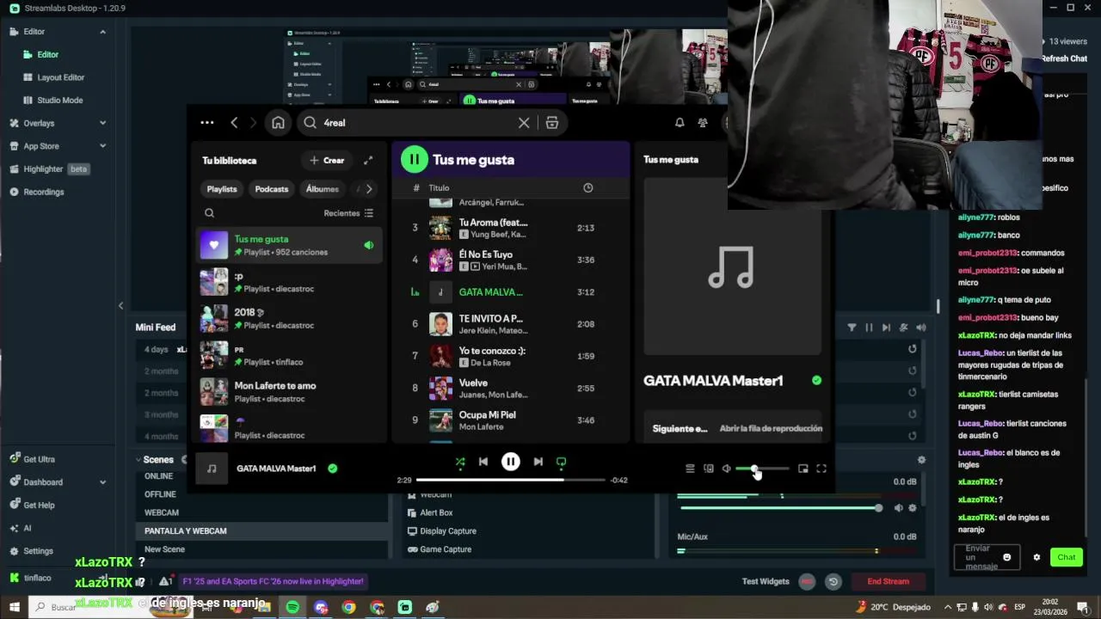Mute desktop audio in Streamlabs mixer

899,508
